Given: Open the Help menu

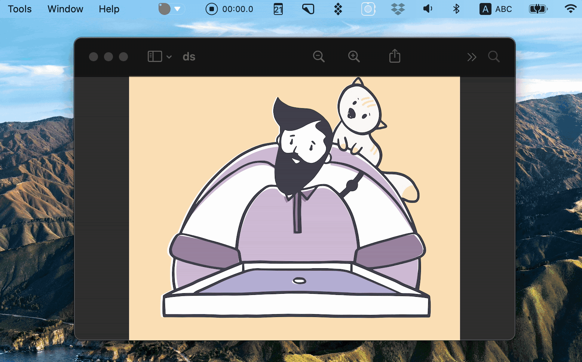Looking at the screenshot, I should (109, 9).
